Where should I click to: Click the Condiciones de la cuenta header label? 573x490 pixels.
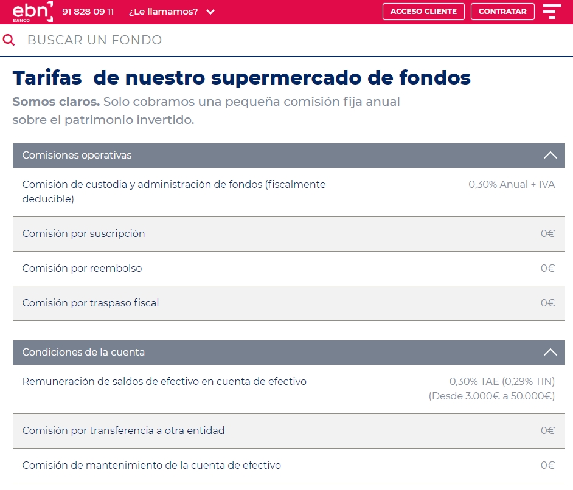(x=83, y=352)
